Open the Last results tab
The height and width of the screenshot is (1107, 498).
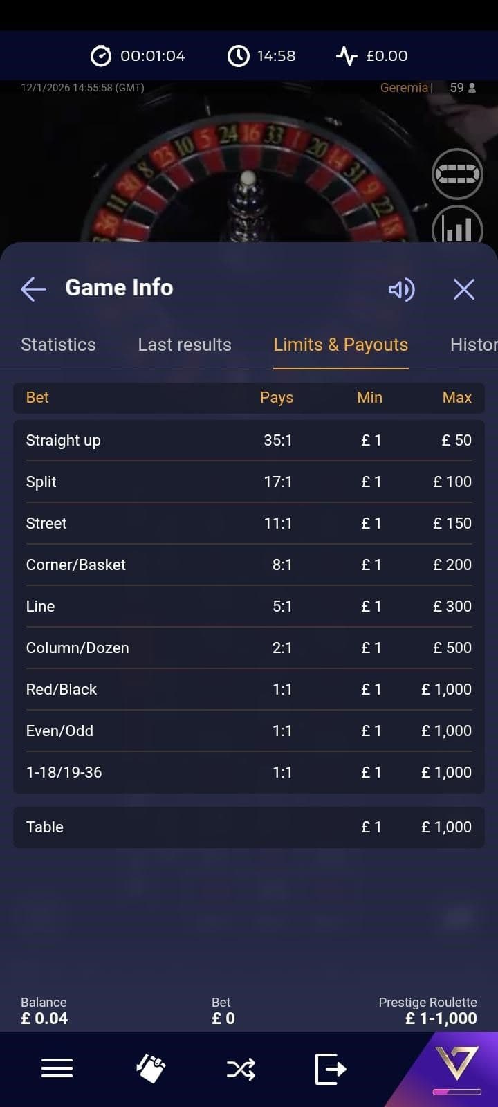(x=185, y=344)
